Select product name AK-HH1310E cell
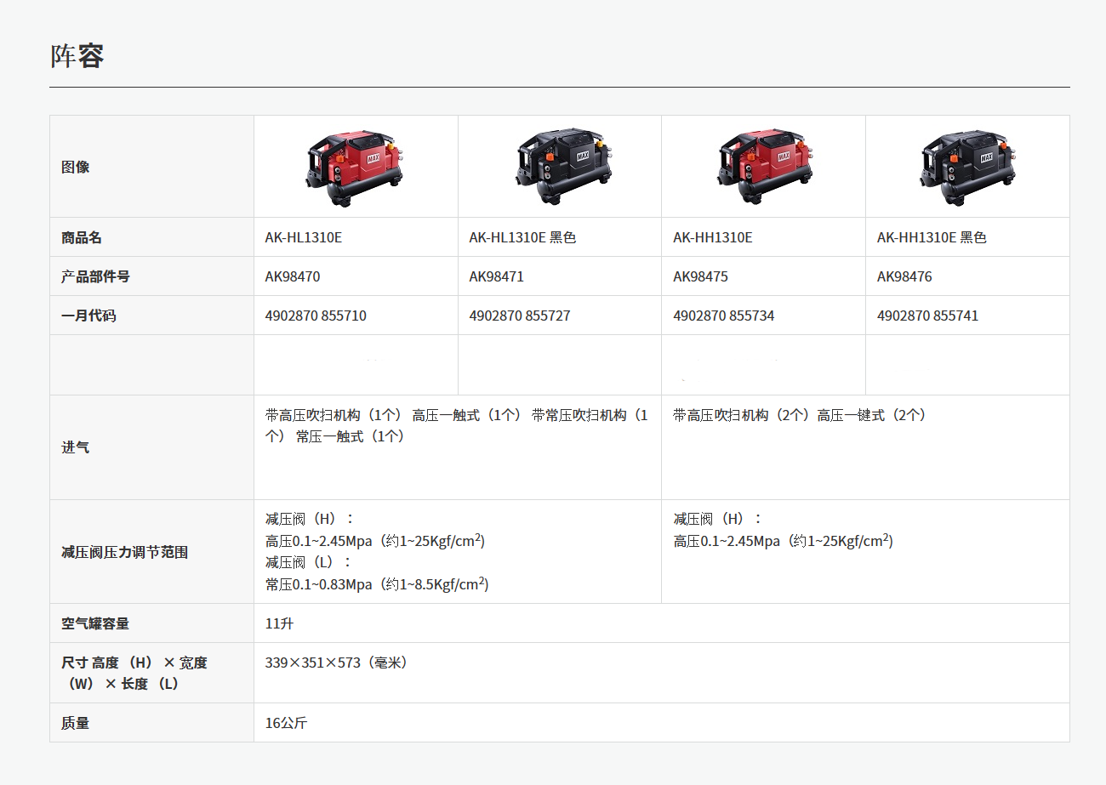This screenshot has width=1106, height=785. click(x=763, y=237)
